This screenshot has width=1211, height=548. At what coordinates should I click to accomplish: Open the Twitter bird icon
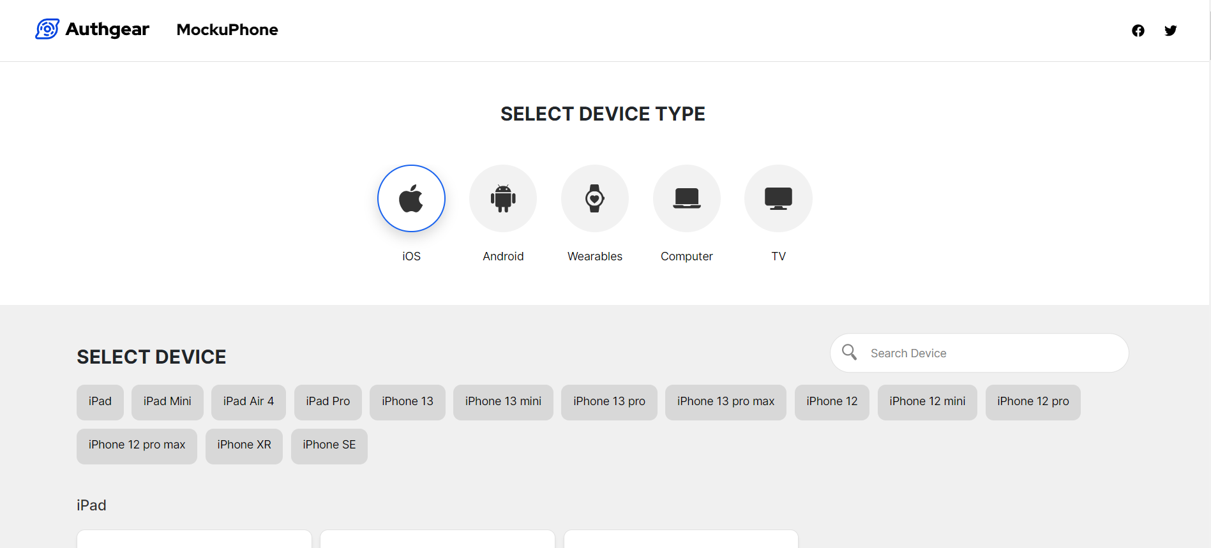pyautogui.click(x=1170, y=31)
